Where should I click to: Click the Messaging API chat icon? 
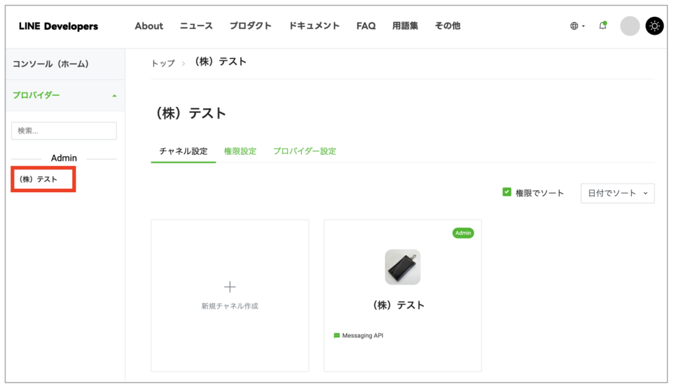click(336, 336)
